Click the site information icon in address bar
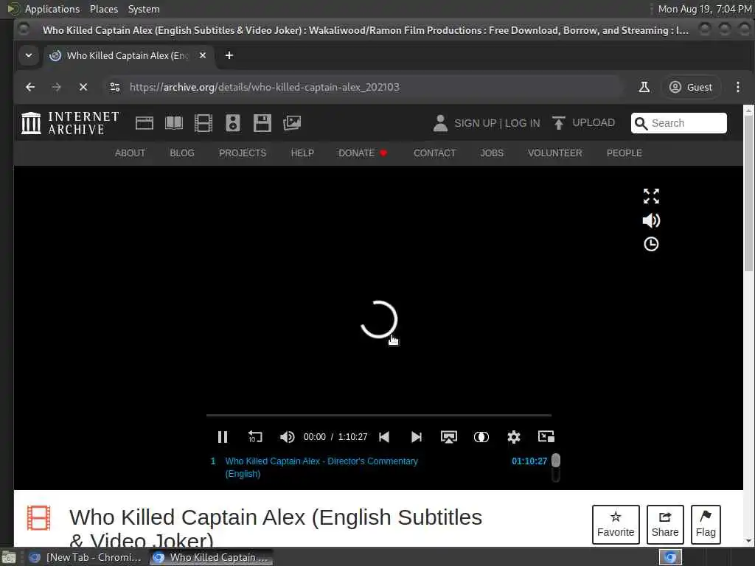 (x=114, y=87)
